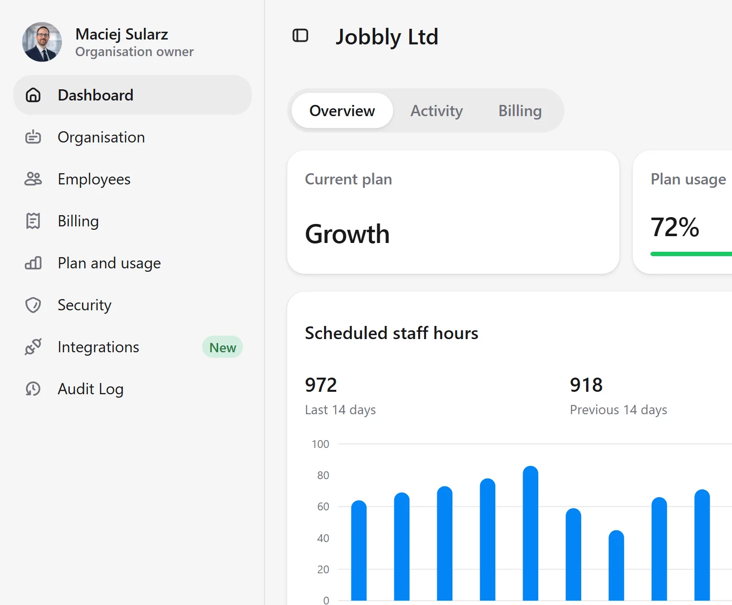Image resolution: width=732 pixels, height=605 pixels.
Task: Open Maciej Sularz profile avatar
Action: 42,42
